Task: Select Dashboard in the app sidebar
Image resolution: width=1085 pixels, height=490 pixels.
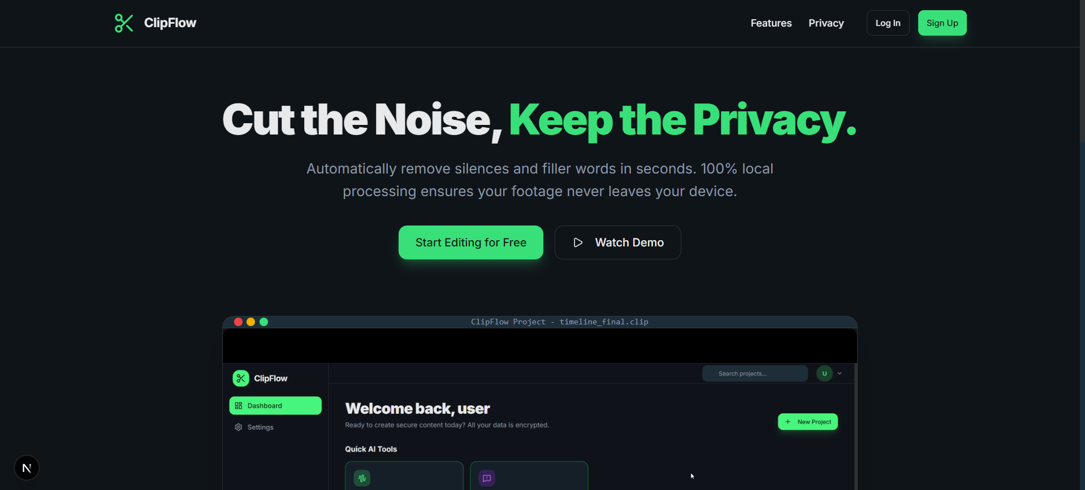Action: [275, 406]
